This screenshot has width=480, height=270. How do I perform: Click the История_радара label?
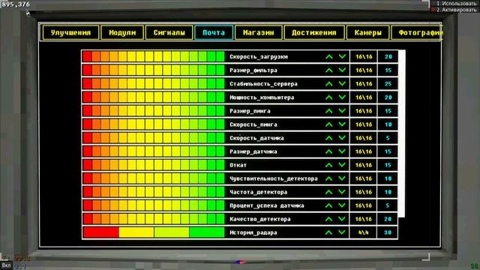253,232
